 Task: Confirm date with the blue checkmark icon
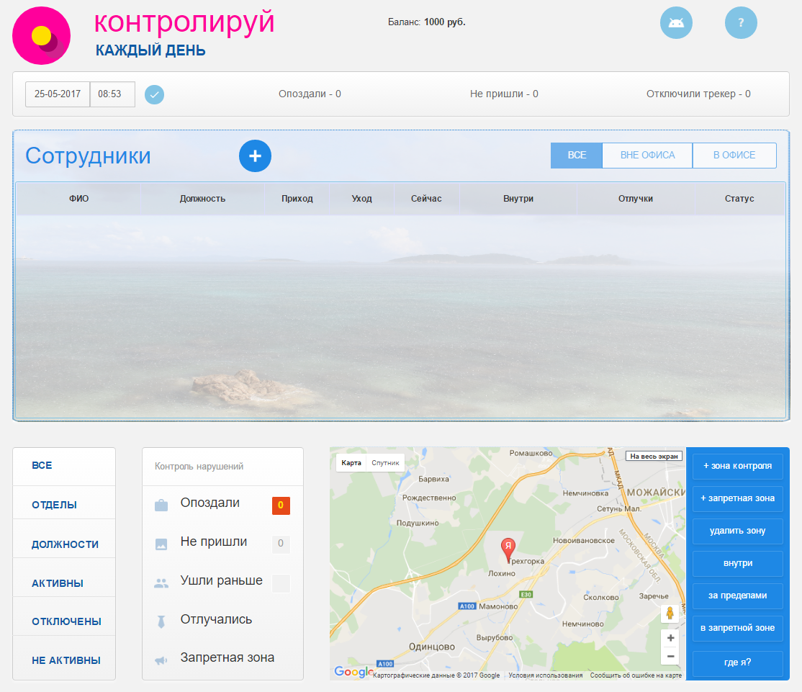click(x=155, y=94)
